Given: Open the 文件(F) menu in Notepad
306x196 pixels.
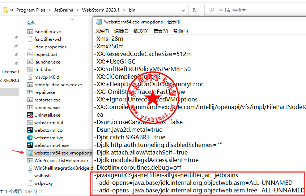Looking at the screenshot, I should click(x=102, y=31).
